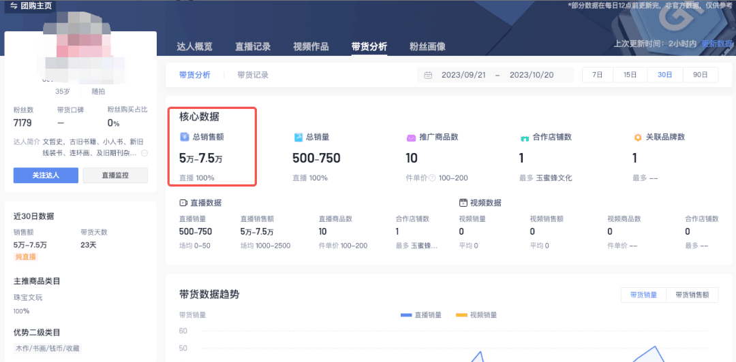The image size is (736, 362).
Task: Select the 带货分析 top tab
Action: click(x=369, y=46)
